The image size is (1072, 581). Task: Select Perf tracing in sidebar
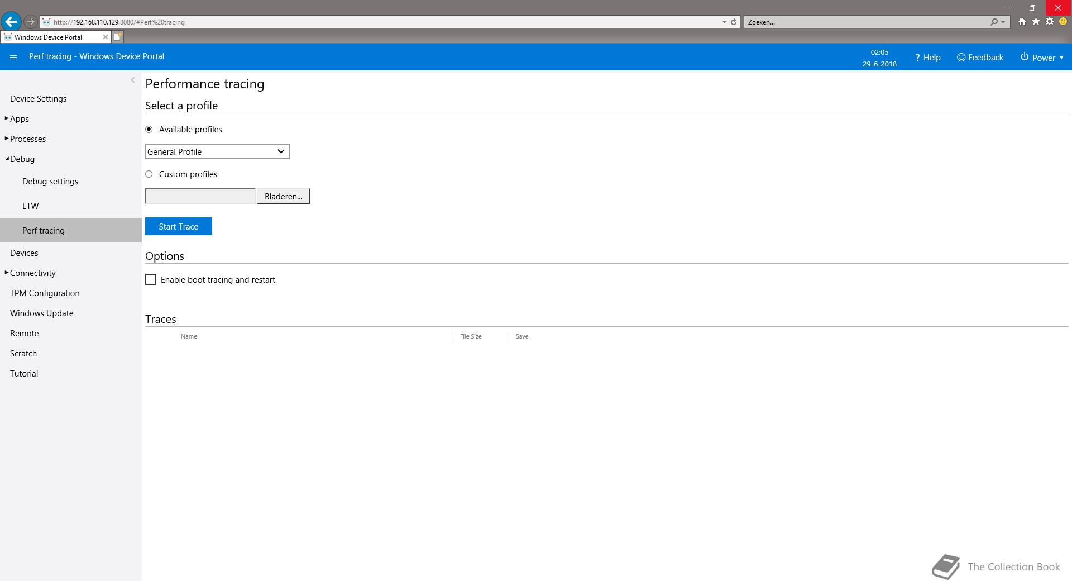pyautogui.click(x=71, y=230)
